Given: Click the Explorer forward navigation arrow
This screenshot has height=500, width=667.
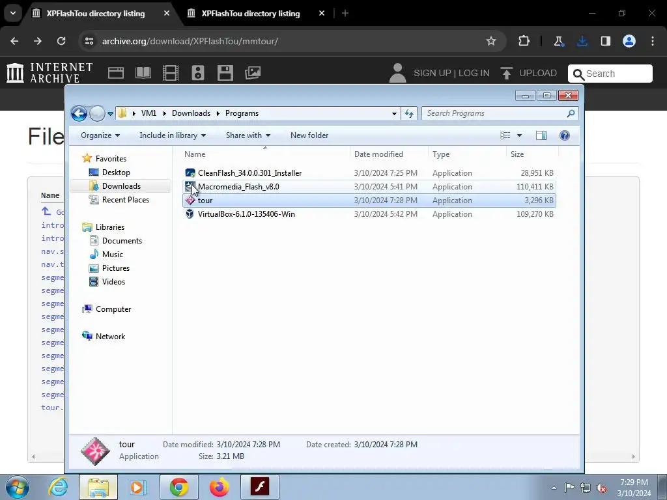Looking at the screenshot, I should click(x=98, y=113).
